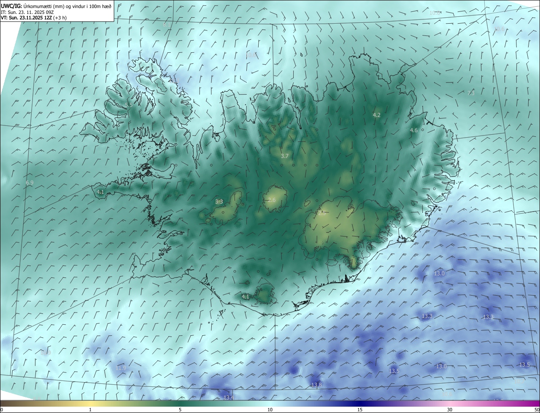Image resolution: width=540 pixels, height=413 pixels.
Task: Click the 4.2 value in northeast Iceland
Action: tap(377, 115)
